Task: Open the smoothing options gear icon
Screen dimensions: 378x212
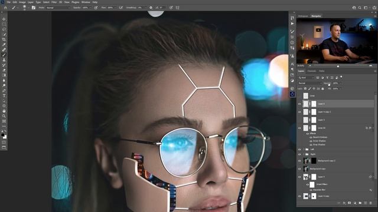Action: pyautogui.click(x=151, y=8)
